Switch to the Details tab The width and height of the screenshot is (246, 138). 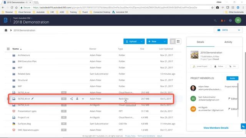click(x=200, y=42)
